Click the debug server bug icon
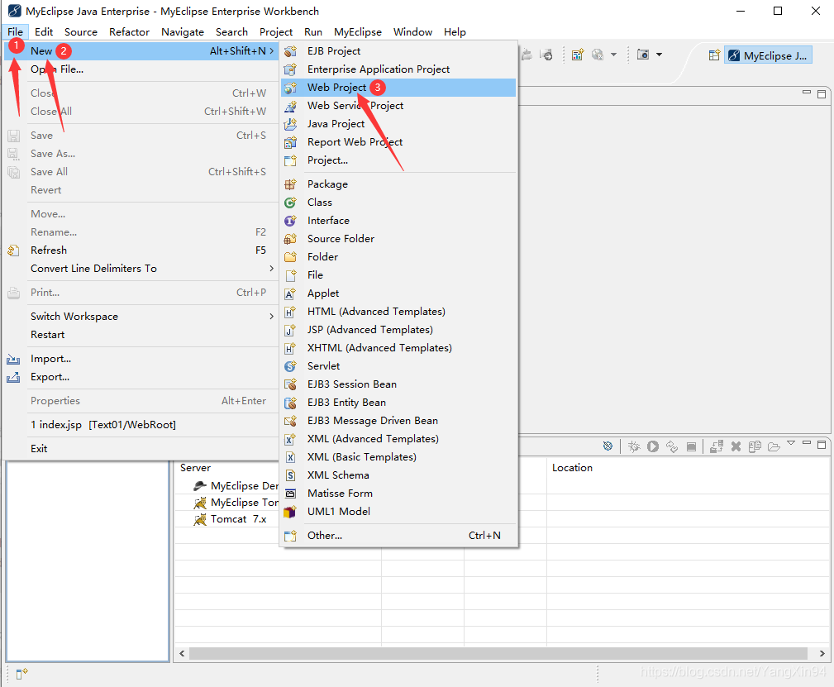Screen dimensions: 834x687 634,446
